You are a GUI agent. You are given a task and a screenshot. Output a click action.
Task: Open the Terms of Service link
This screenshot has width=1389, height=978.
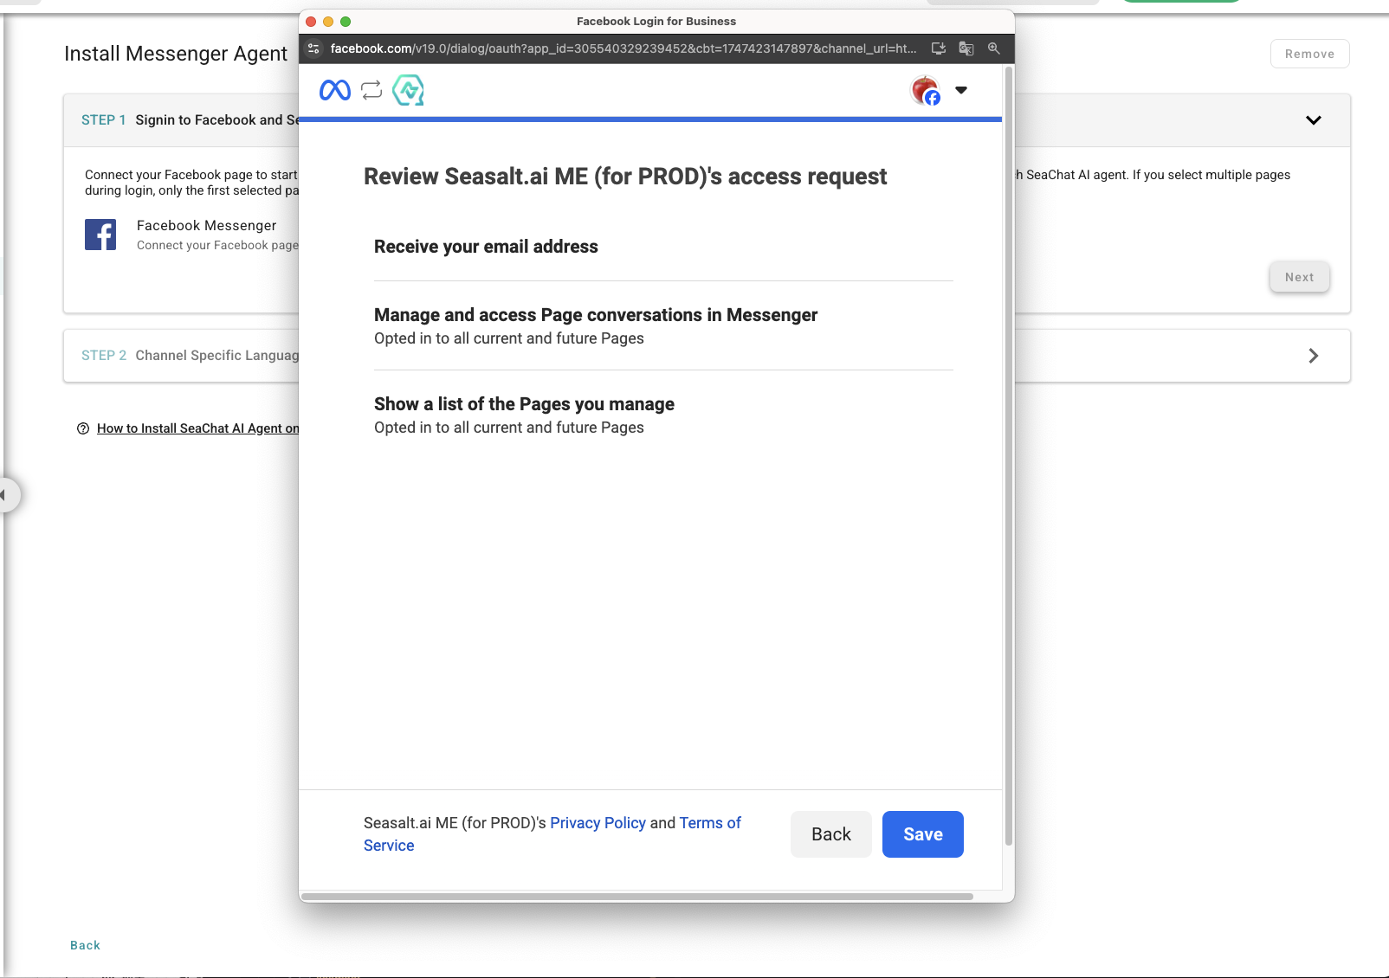pyautogui.click(x=710, y=823)
